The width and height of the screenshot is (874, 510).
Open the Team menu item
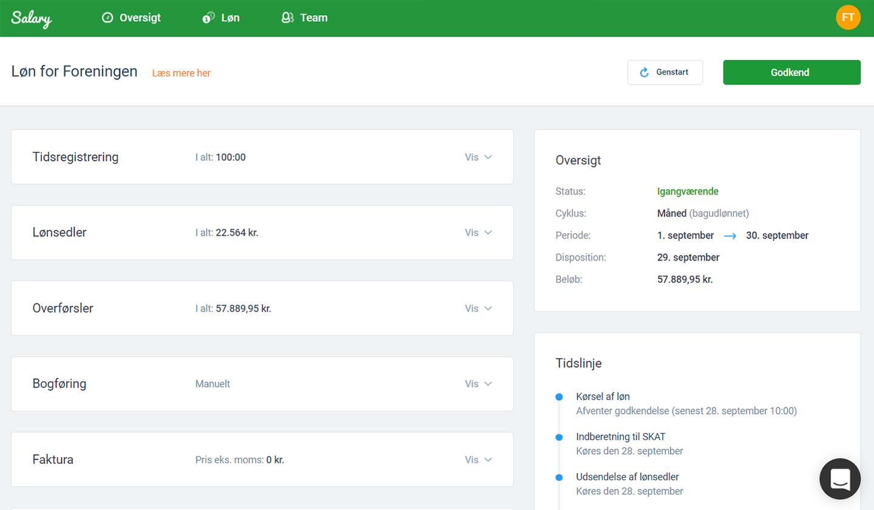pyautogui.click(x=304, y=18)
